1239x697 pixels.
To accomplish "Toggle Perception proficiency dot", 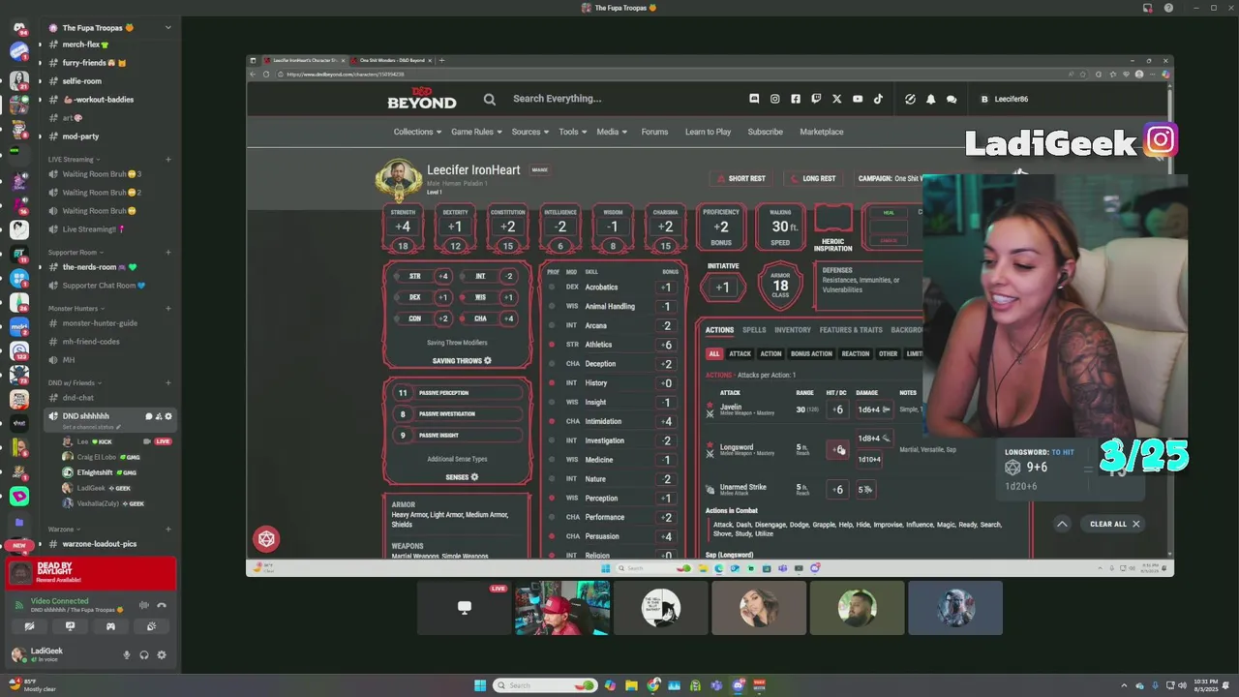I will (552, 499).
